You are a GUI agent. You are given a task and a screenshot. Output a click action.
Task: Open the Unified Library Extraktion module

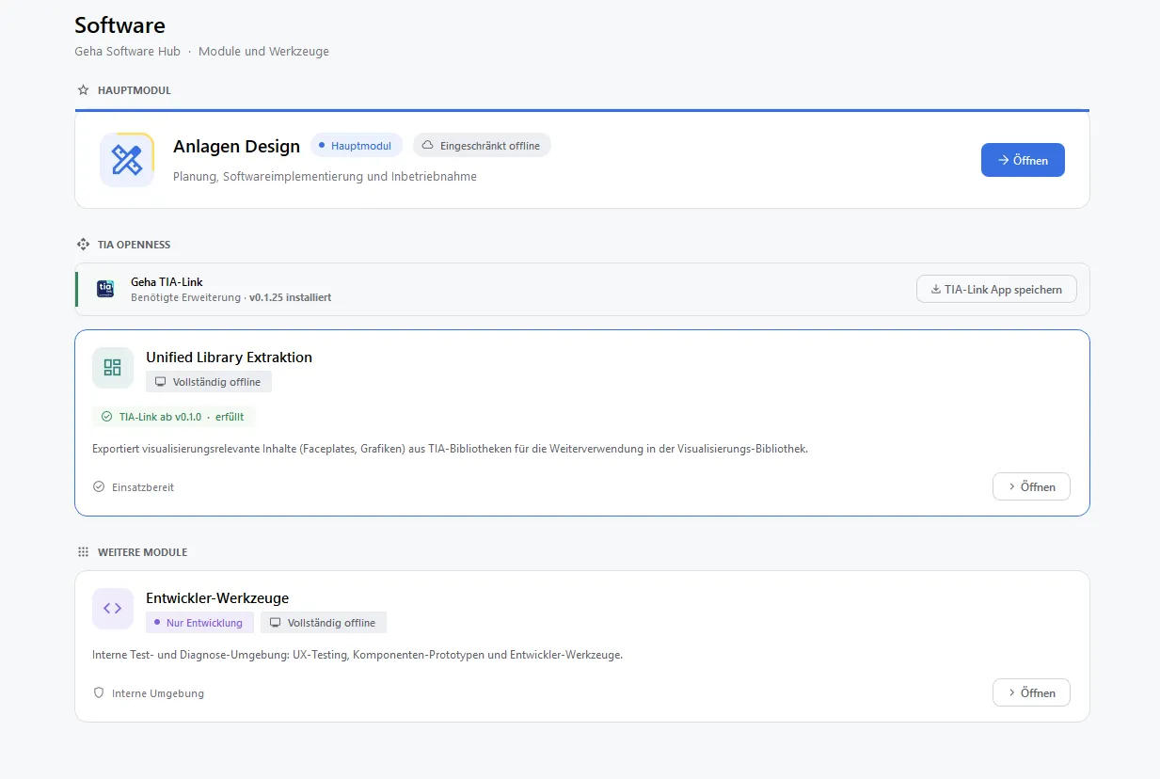click(x=1031, y=486)
